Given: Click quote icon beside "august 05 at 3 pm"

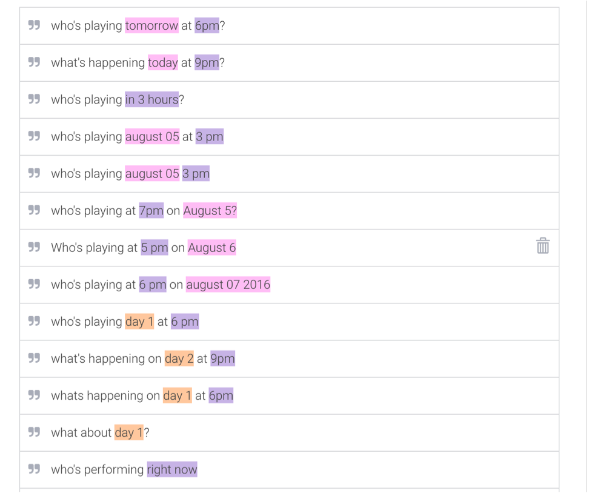Looking at the screenshot, I should pyautogui.click(x=35, y=136).
